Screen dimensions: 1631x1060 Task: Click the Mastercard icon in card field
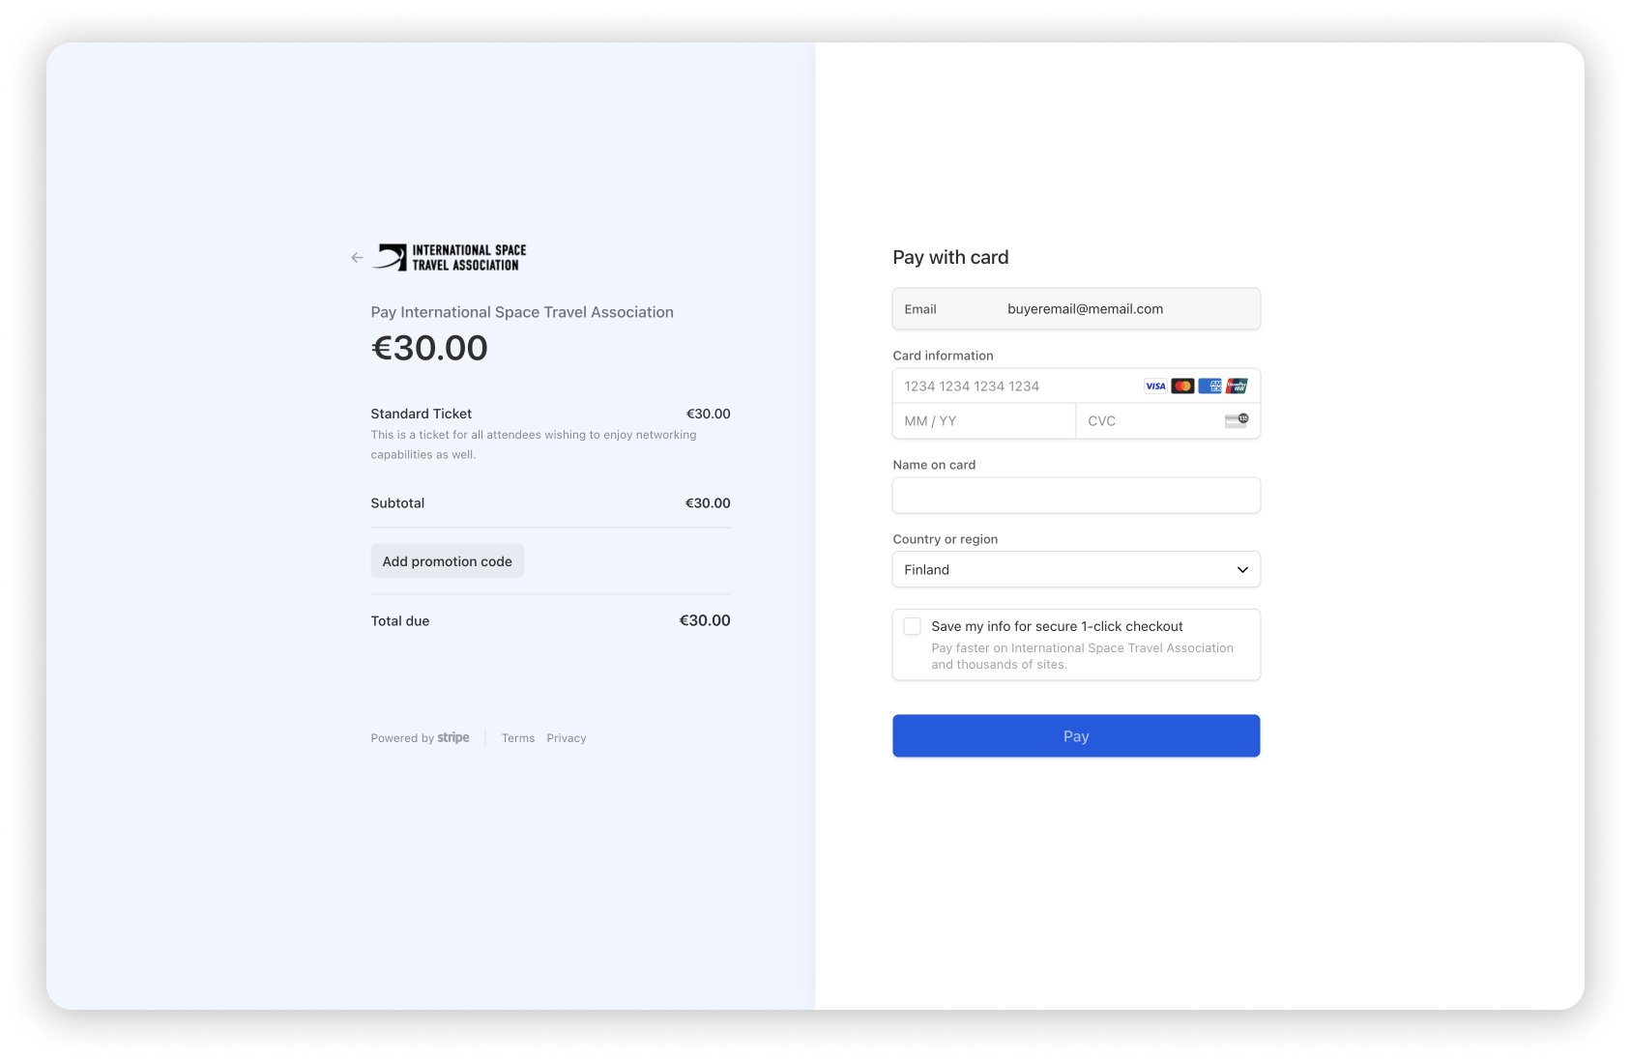pos(1182,386)
